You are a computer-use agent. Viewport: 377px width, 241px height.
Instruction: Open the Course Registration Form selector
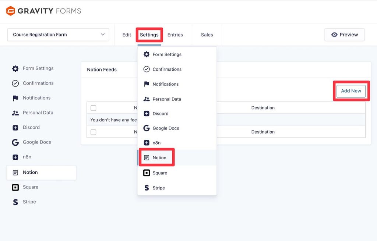point(58,35)
